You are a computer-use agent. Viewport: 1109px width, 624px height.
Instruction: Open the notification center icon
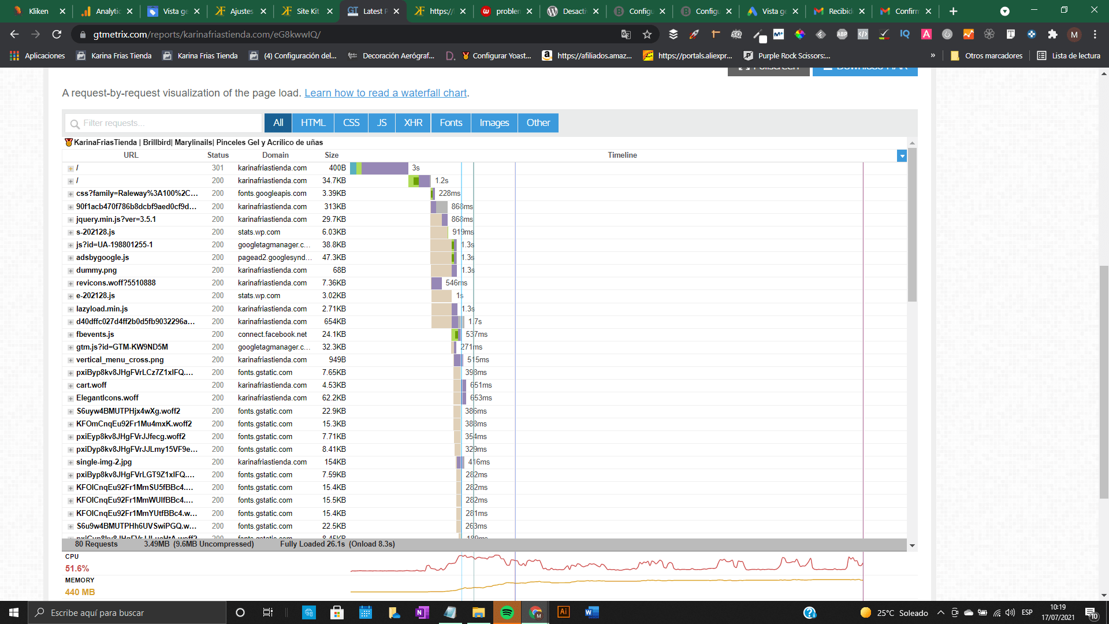tap(1091, 613)
